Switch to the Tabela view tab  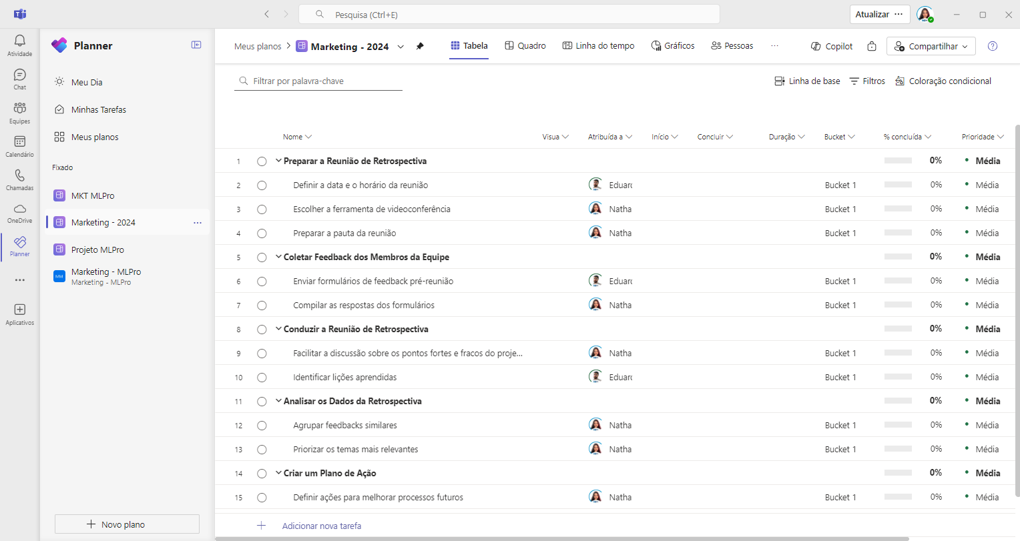469,46
